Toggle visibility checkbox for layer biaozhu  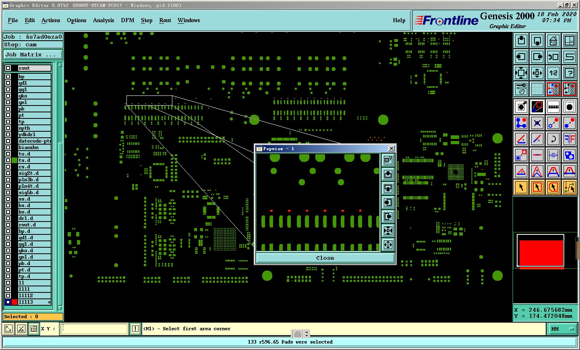coord(8,147)
